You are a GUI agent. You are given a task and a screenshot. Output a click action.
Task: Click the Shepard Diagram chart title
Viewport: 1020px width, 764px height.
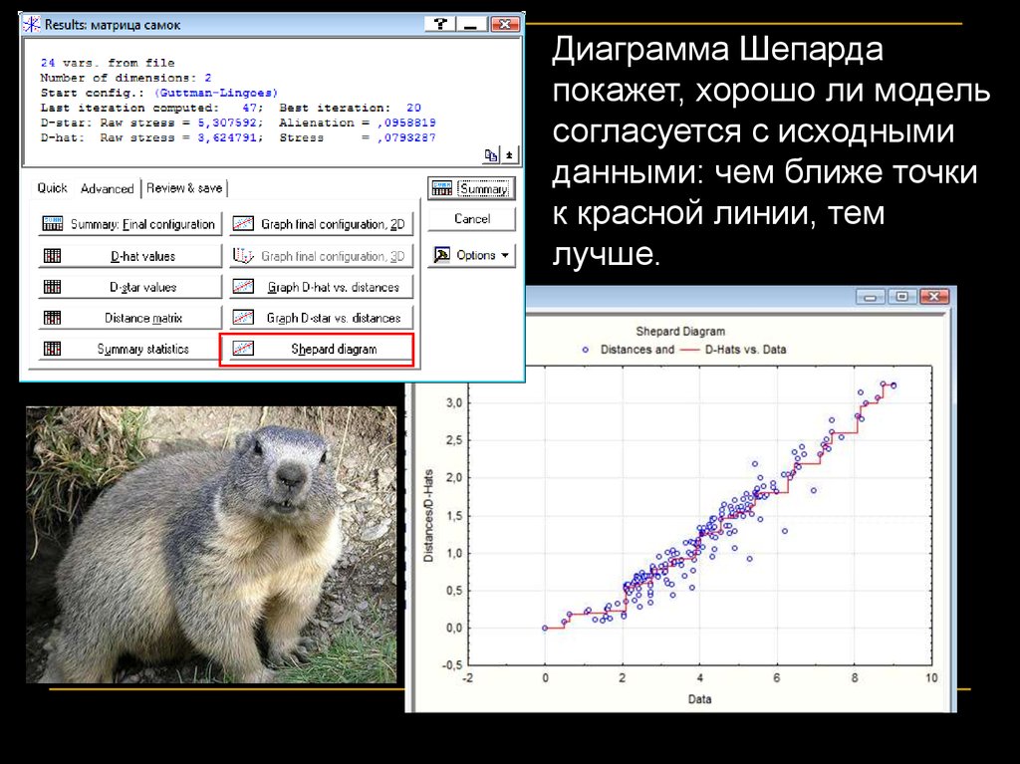pyautogui.click(x=680, y=332)
